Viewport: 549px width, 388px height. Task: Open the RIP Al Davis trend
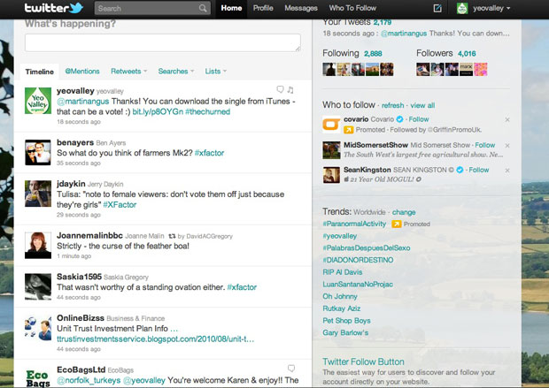tap(343, 272)
